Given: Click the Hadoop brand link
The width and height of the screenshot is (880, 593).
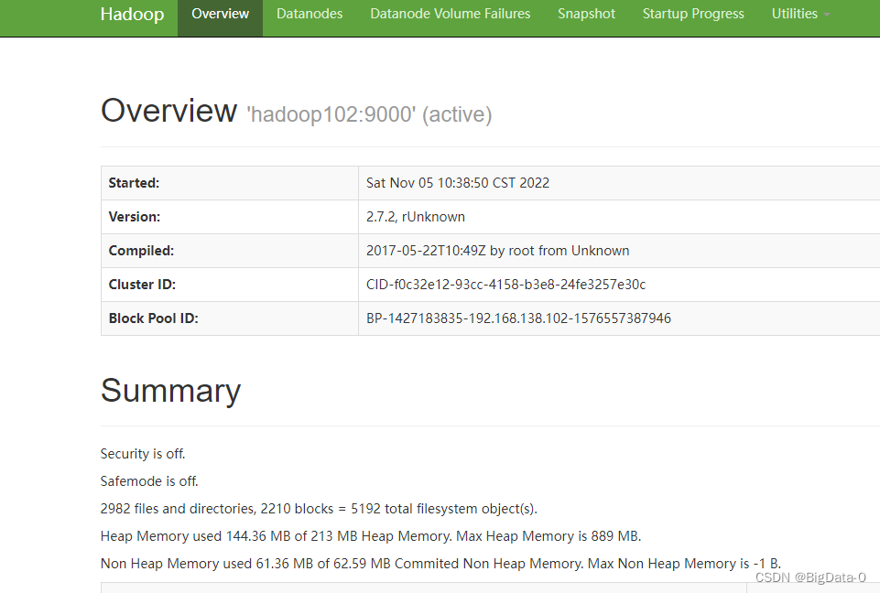Looking at the screenshot, I should [x=132, y=14].
